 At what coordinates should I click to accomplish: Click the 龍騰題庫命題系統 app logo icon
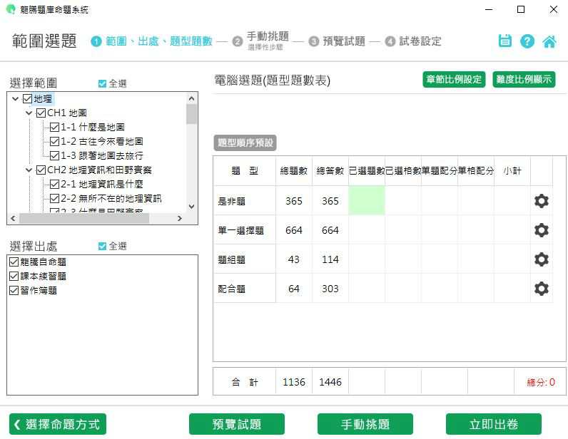coord(11,9)
